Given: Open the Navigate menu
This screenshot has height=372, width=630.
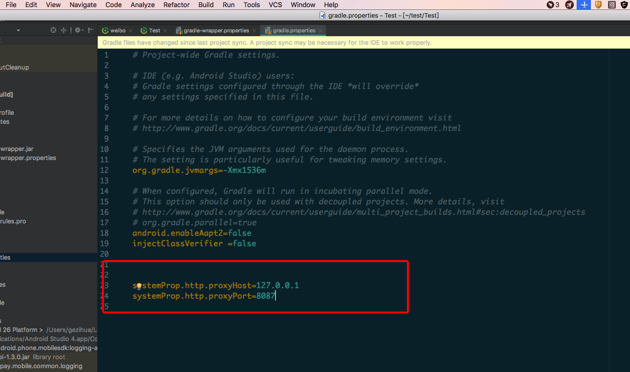Looking at the screenshot, I should click(83, 5).
